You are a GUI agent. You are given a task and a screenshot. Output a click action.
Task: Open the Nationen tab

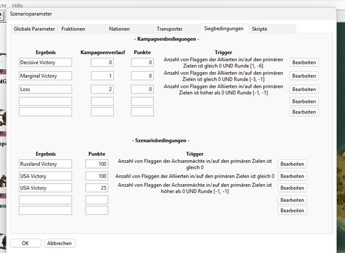[129, 29]
